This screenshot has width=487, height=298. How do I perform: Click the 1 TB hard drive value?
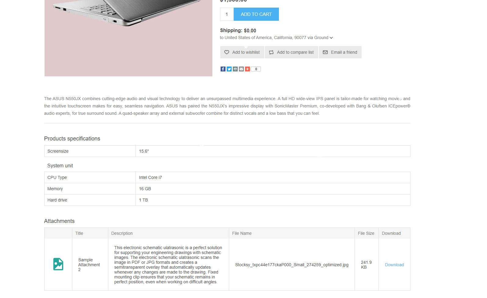click(x=143, y=200)
